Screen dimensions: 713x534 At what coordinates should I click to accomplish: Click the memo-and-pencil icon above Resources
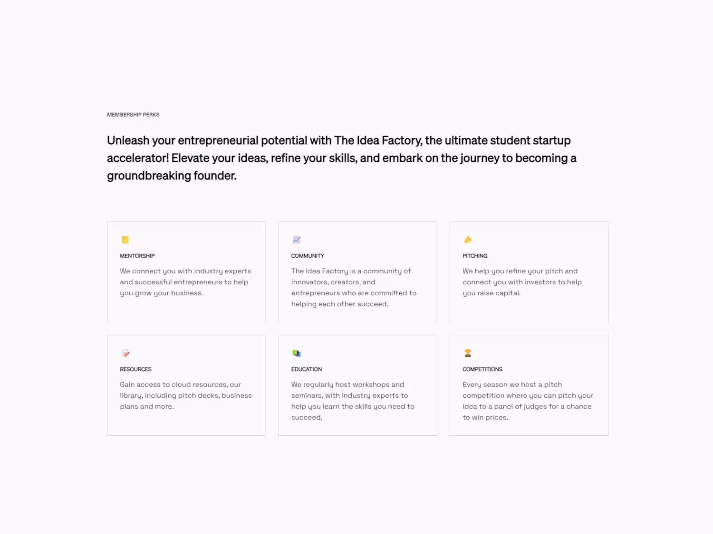pos(125,353)
